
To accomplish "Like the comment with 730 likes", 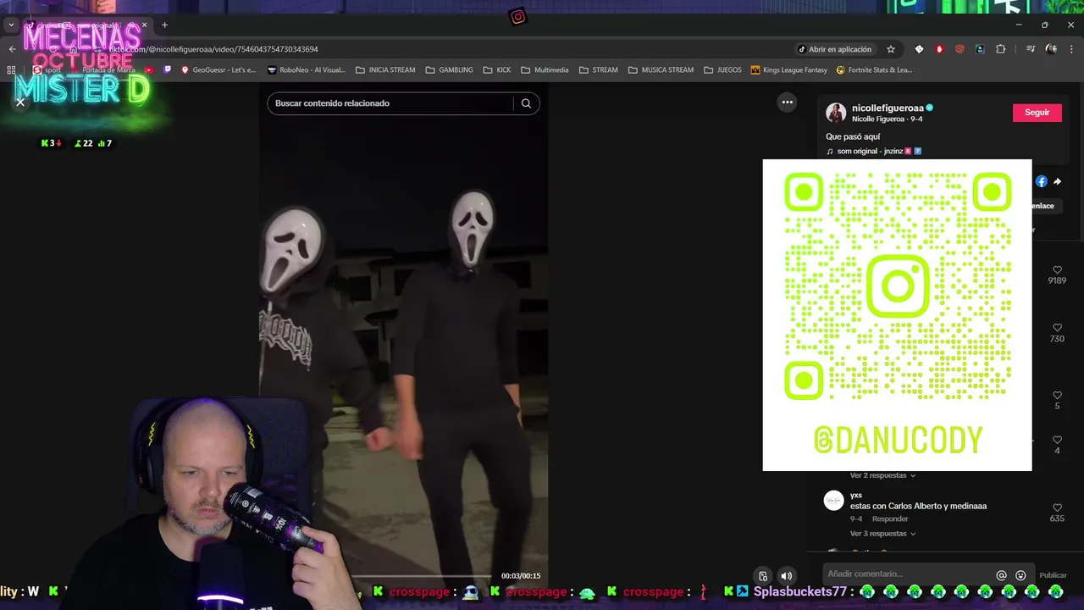I will (x=1057, y=328).
